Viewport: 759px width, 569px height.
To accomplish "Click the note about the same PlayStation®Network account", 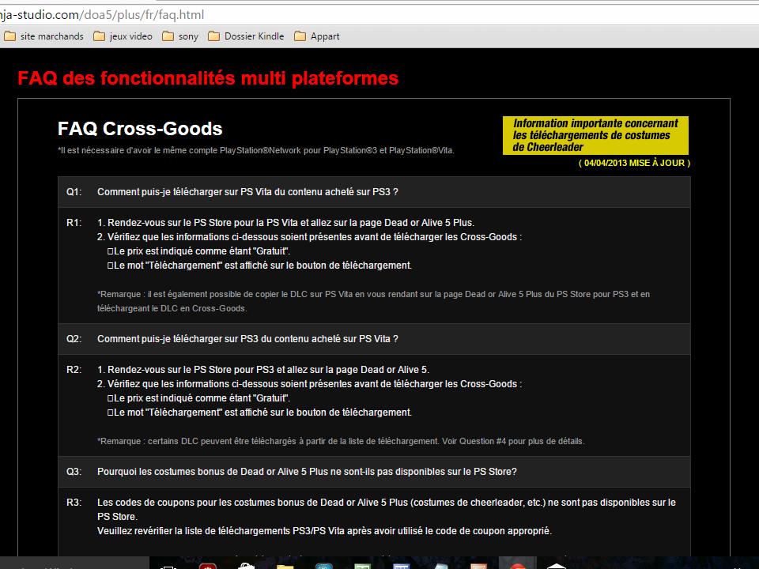I will [255, 150].
